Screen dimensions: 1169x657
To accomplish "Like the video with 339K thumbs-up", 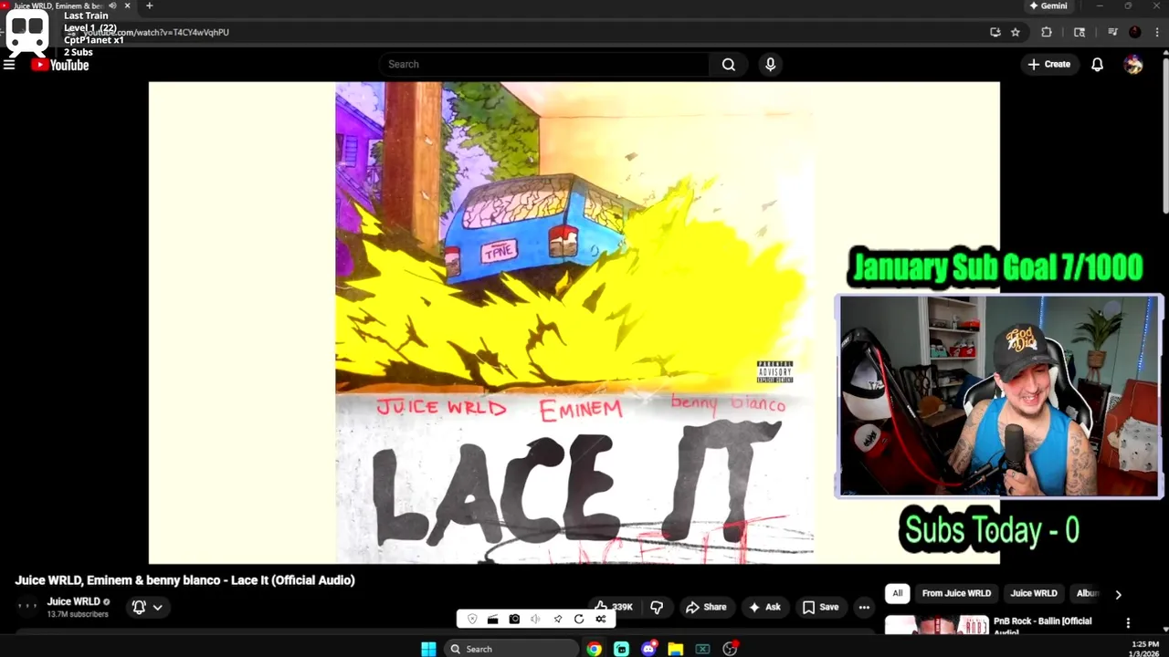I will tap(614, 607).
